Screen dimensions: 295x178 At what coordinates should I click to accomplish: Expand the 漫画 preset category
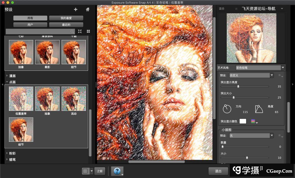(7, 76)
